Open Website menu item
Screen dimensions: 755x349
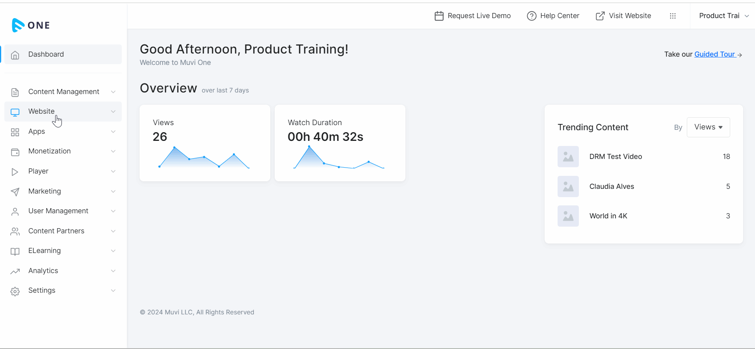[x=63, y=111]
